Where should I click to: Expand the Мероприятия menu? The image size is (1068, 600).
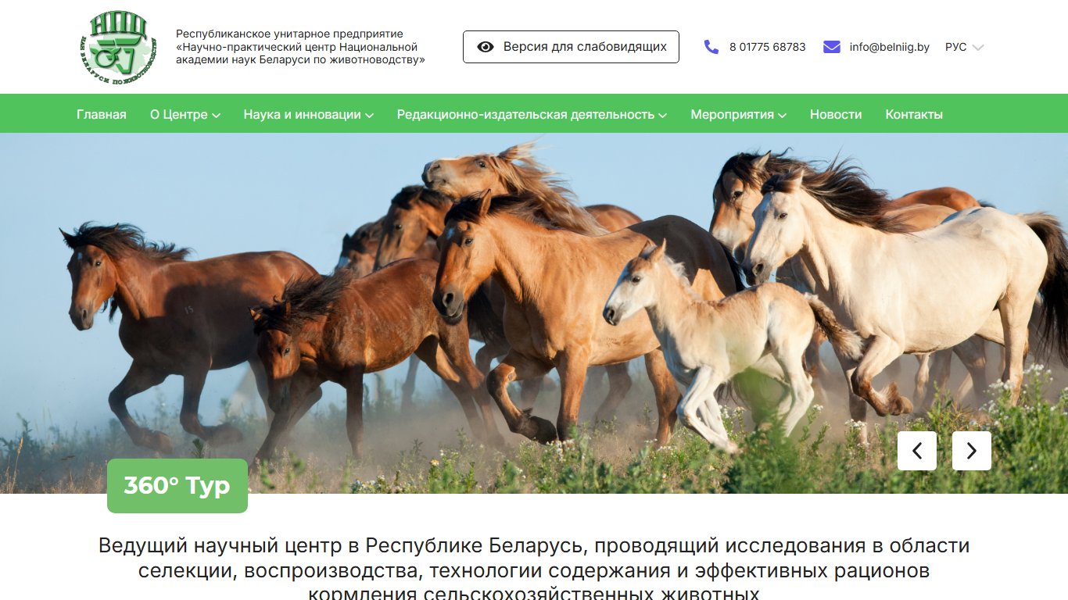[x=738, y=114]
